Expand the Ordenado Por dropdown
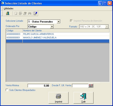 click(x=52, y=27)
